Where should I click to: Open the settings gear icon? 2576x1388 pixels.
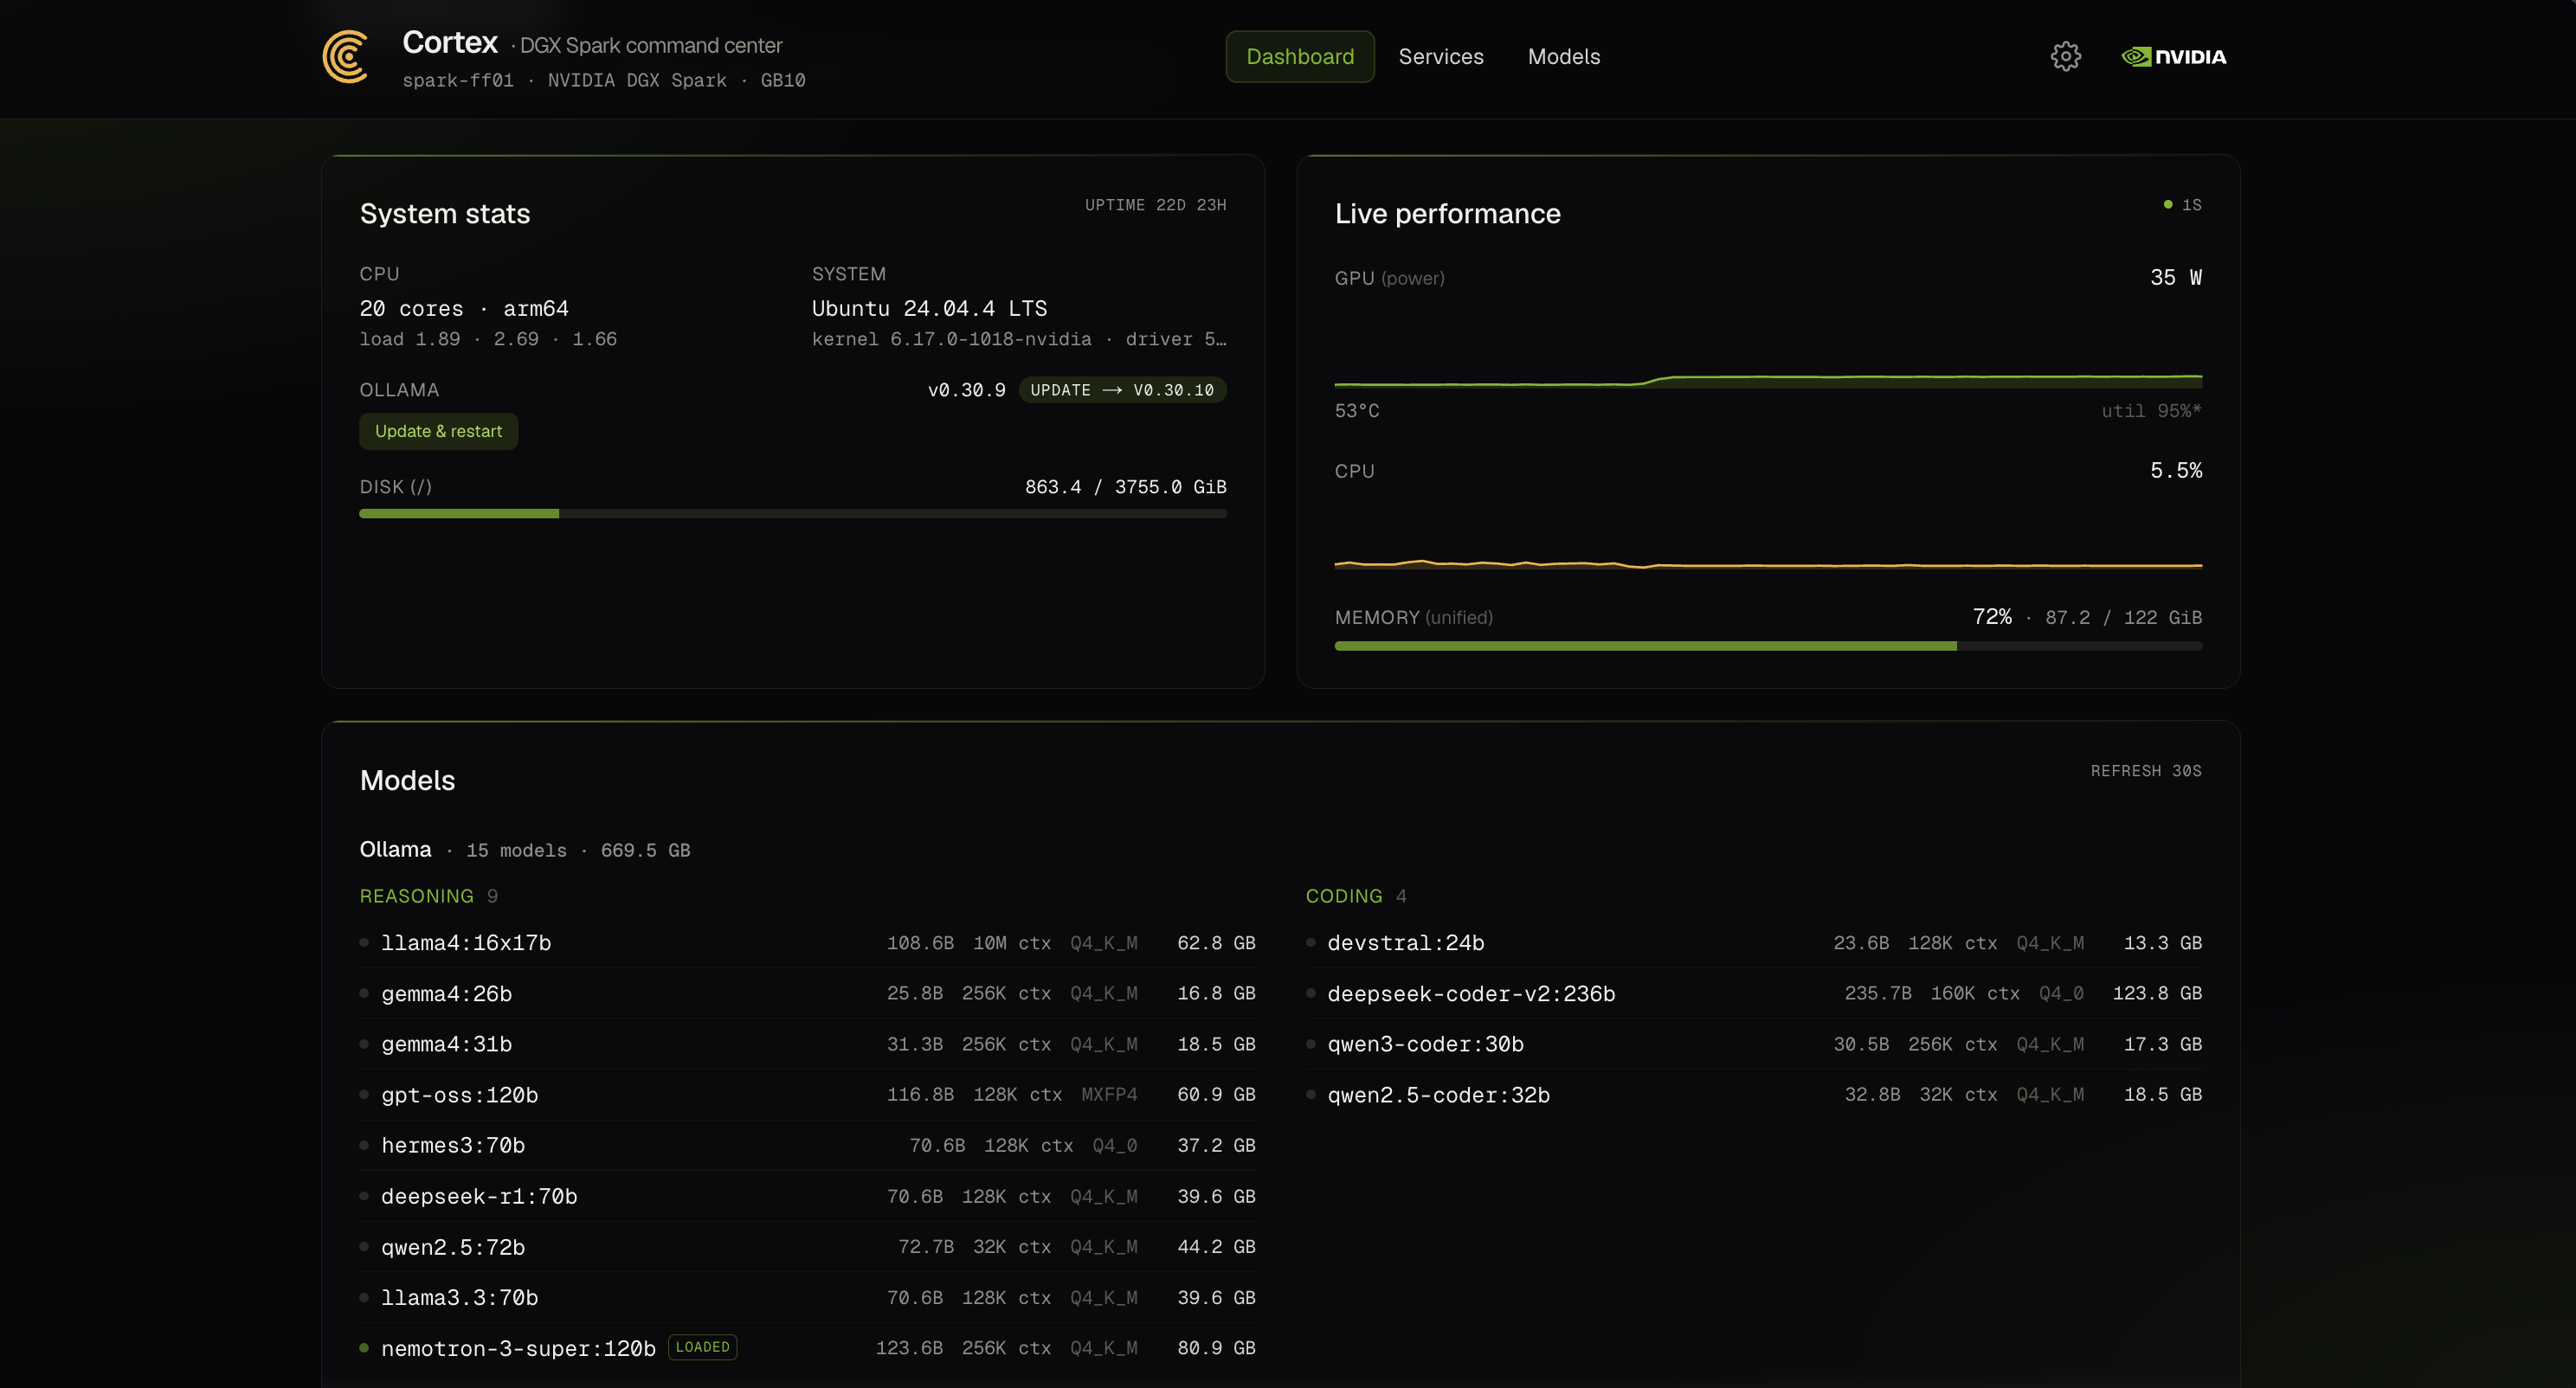pos(2065,56)
